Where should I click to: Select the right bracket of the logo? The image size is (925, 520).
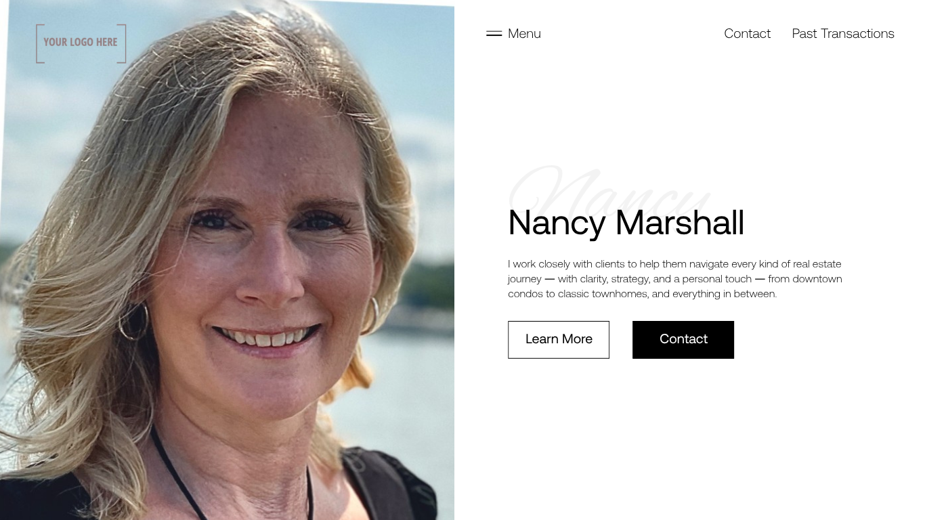point(122,43)
